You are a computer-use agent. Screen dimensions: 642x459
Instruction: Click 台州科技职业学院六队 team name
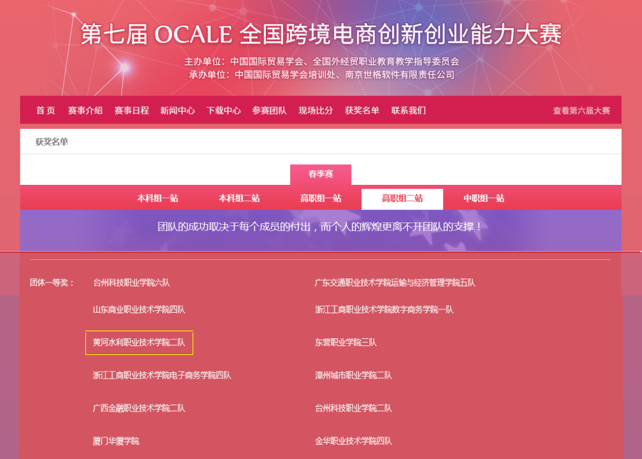(132, 282)
